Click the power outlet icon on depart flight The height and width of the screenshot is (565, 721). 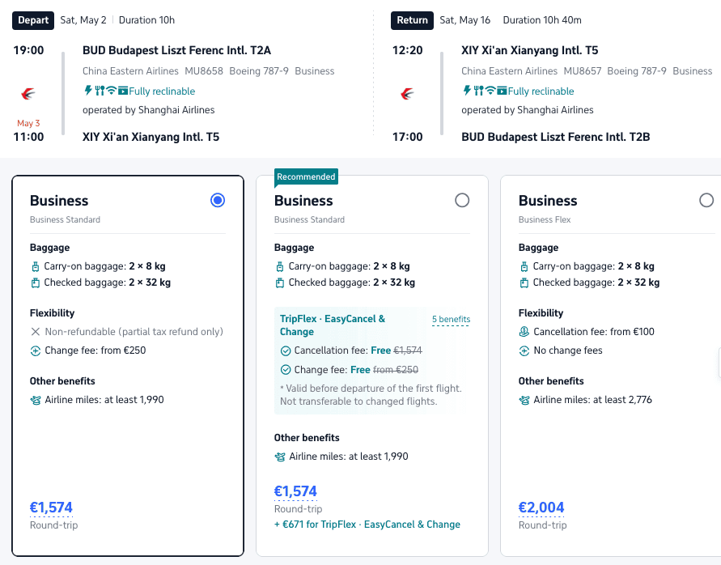click(88, 91)
